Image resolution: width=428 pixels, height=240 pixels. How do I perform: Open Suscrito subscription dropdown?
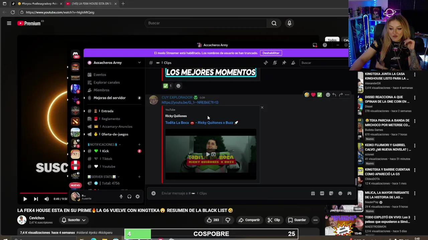[x=74, y=220]
